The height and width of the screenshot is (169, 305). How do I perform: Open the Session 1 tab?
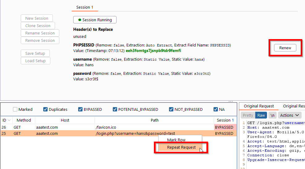pos(85,7)
